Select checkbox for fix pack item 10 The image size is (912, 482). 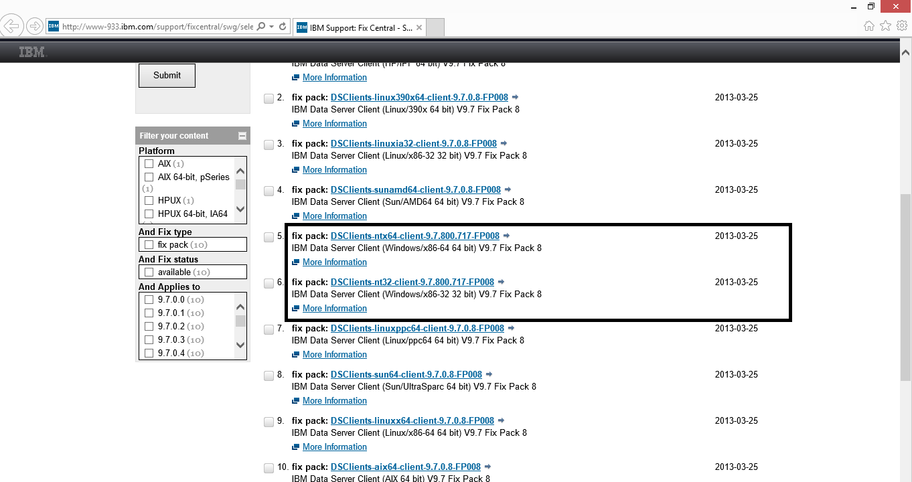[x=269, y=468]
